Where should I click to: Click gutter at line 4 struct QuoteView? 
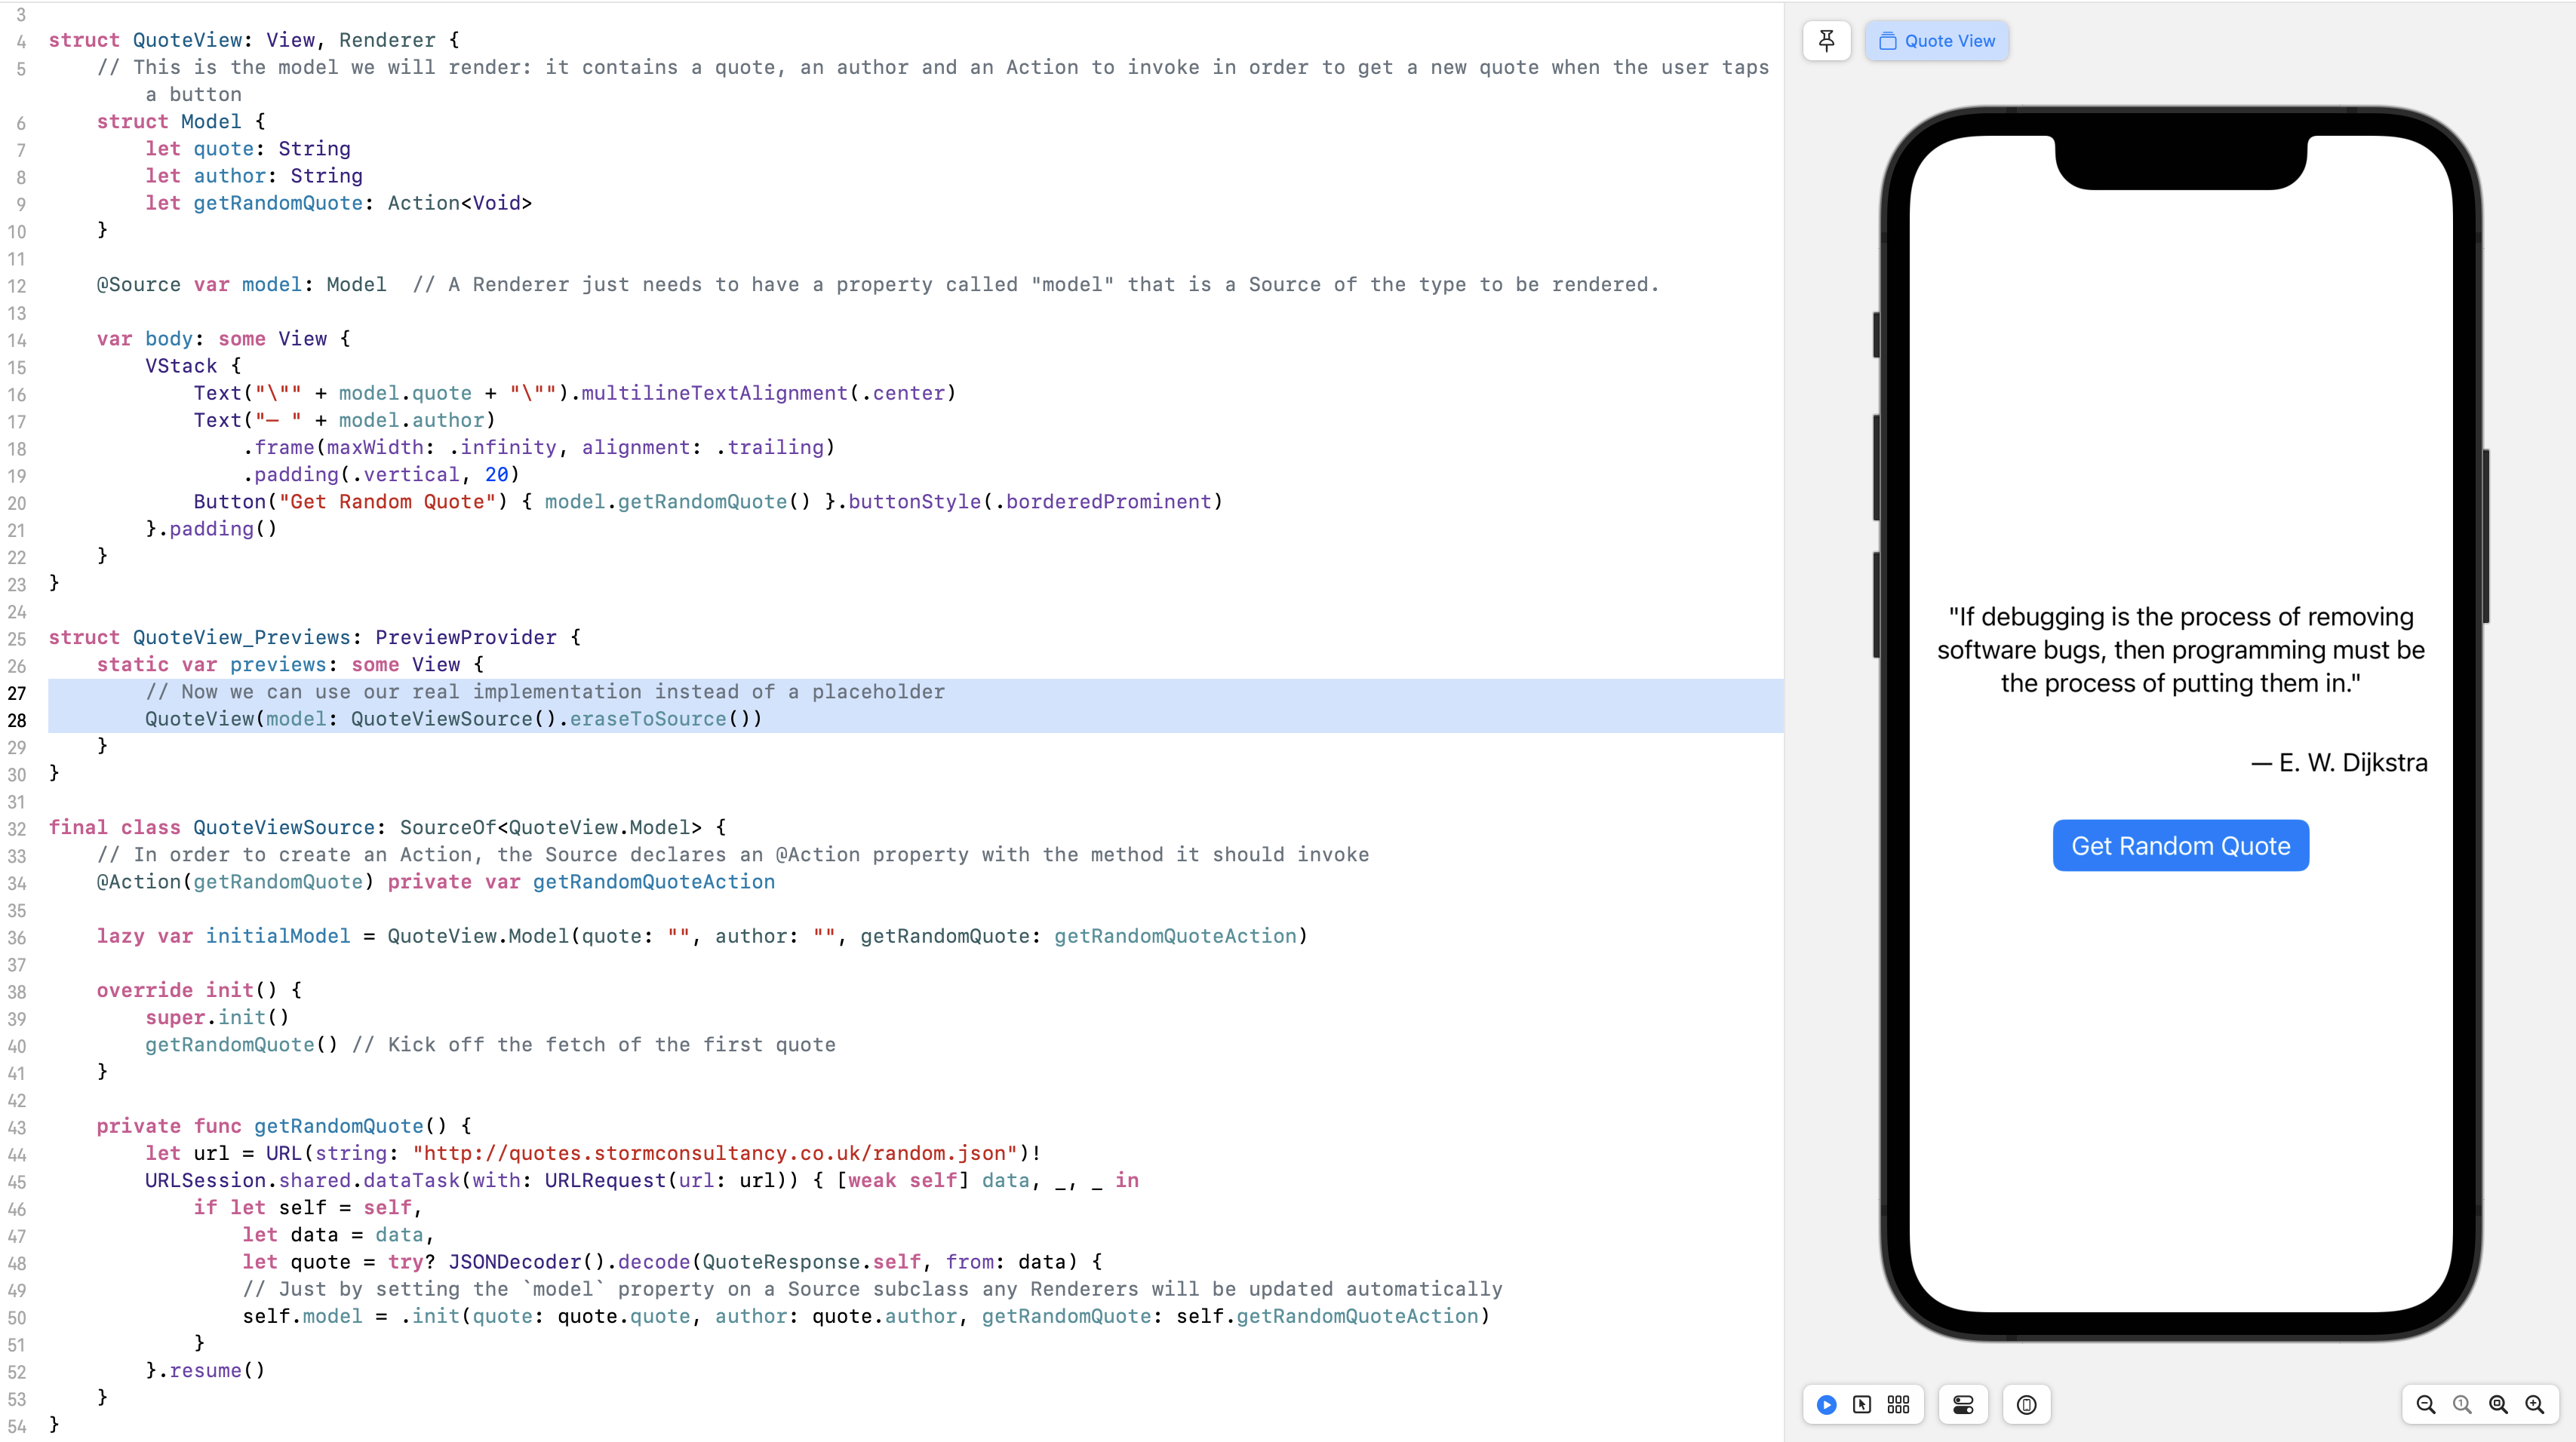[x=20, y=41]
